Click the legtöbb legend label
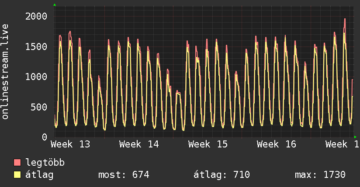Image resolution: width=360 pixels, height=187 pixels. coord(45,162)
